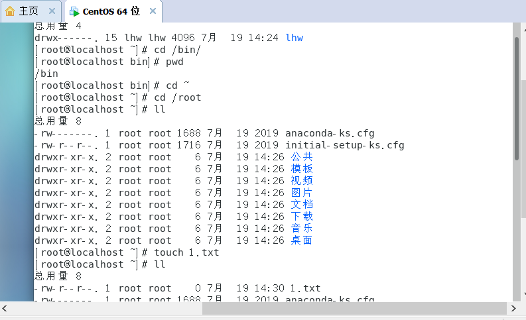
Task: Click the file size value 1716
Action: [188, 145]
